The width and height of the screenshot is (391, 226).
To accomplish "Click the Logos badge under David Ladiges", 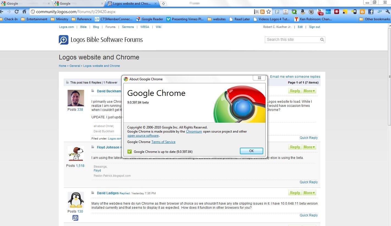I will tap(76, 218).
